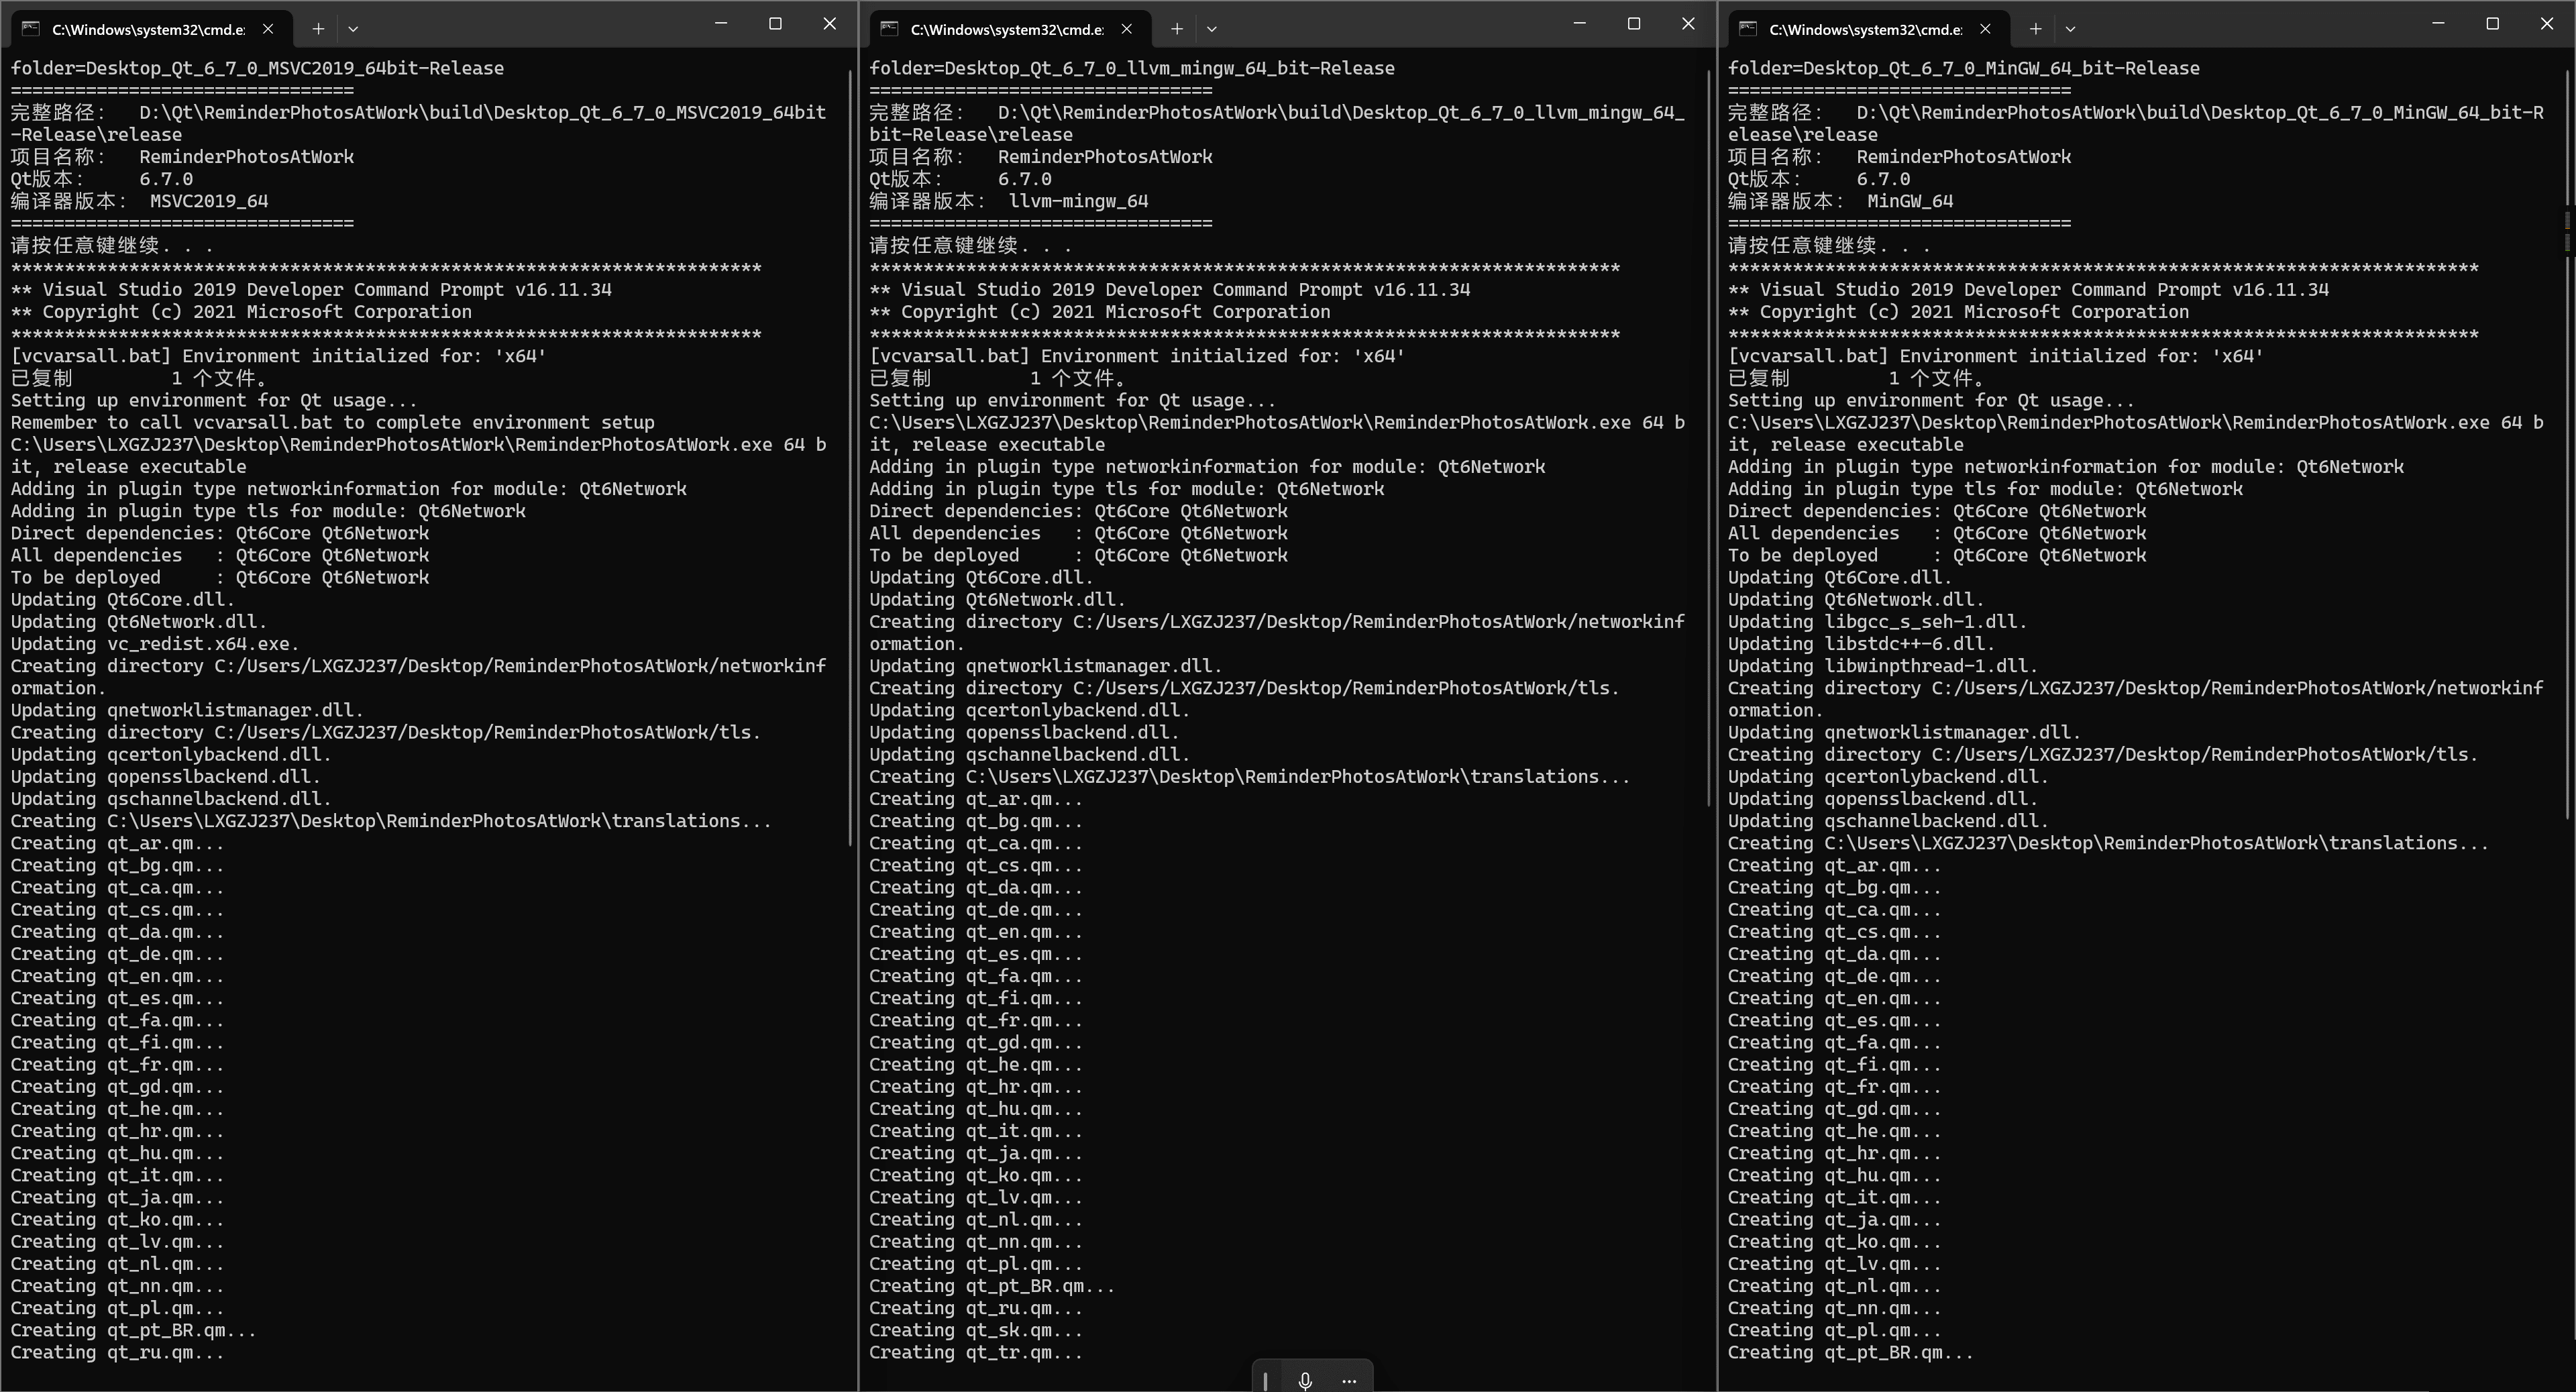Select cmd.exe tab in MinGW_64 window
The width and height of the screenshot is (2576, 1392).
(1865, 29)
